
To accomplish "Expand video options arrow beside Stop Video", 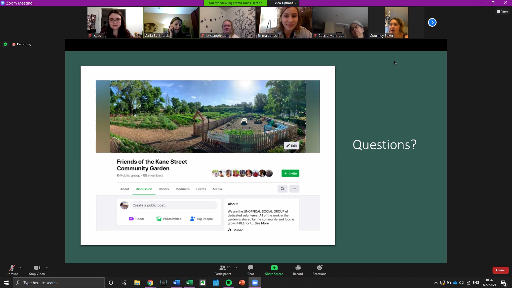I will click(x=47, y=268).
